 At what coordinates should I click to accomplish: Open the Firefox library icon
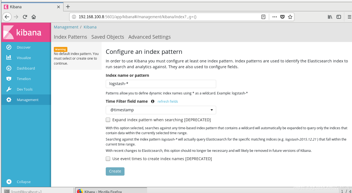coord(330,17)
